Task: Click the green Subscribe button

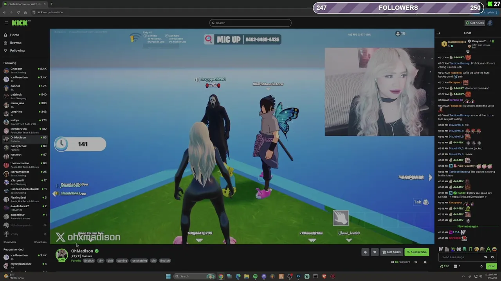Action: 416,252
